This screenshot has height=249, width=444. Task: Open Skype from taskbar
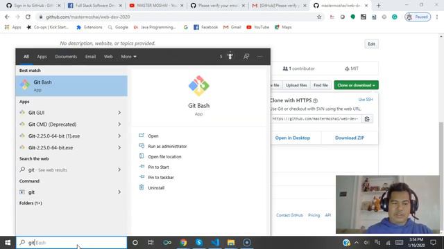(x=199, y=243)
